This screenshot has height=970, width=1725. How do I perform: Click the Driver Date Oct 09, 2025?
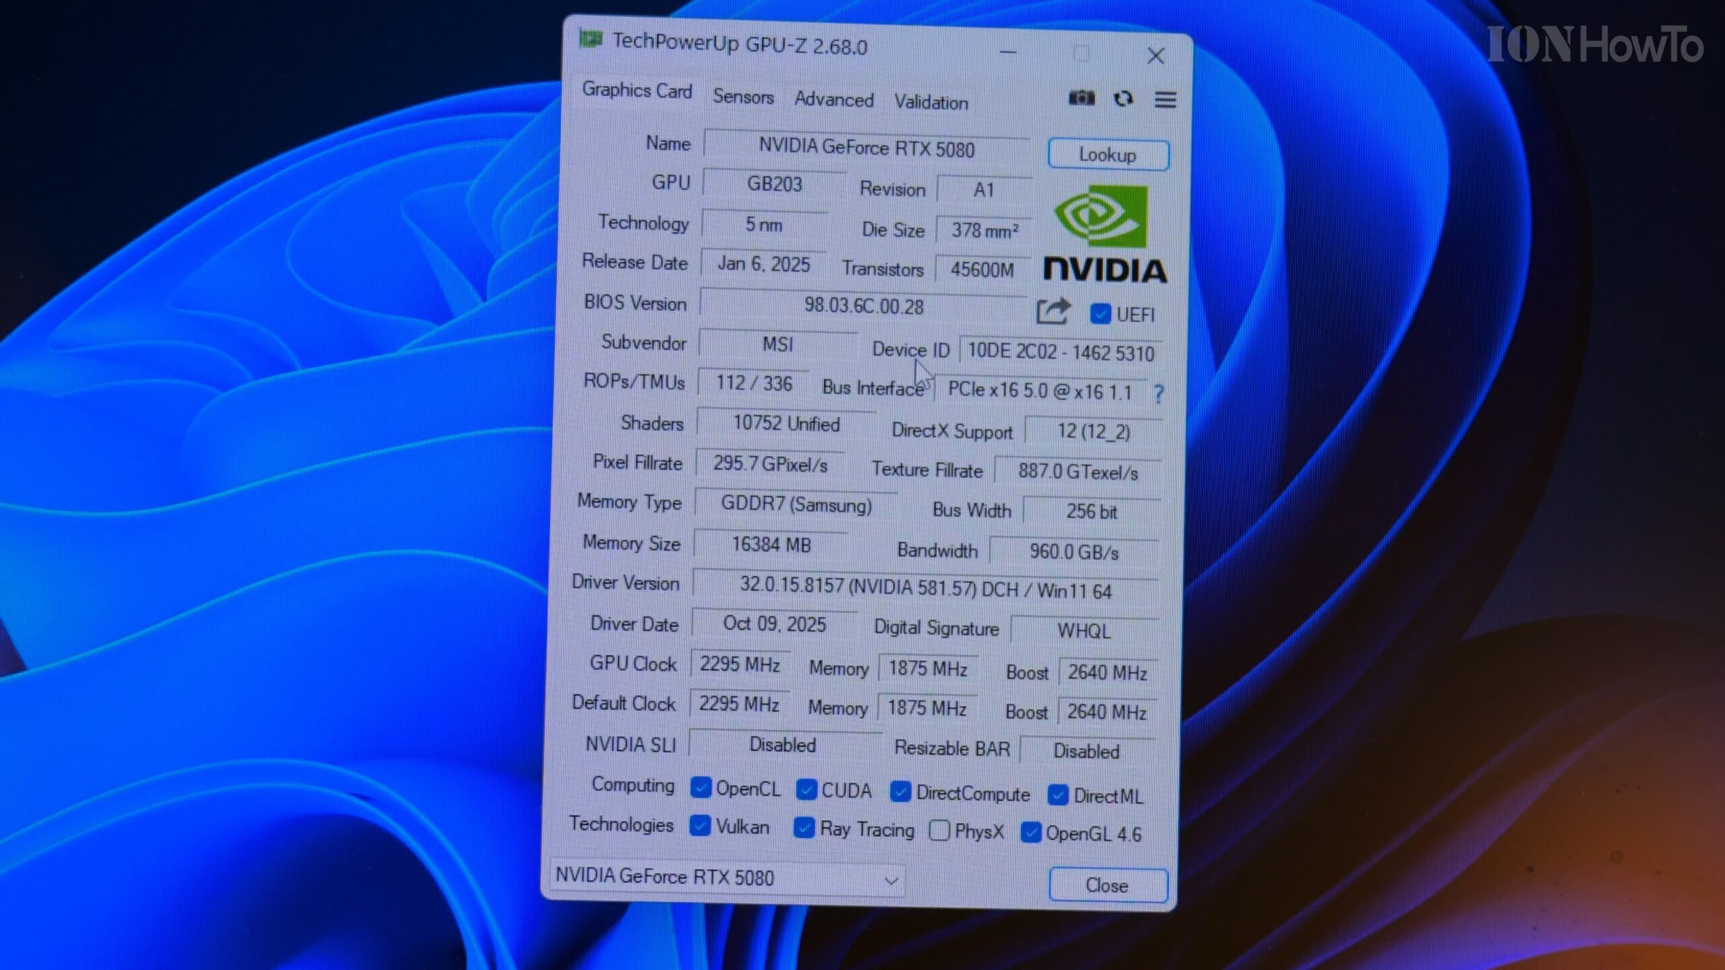775,624
